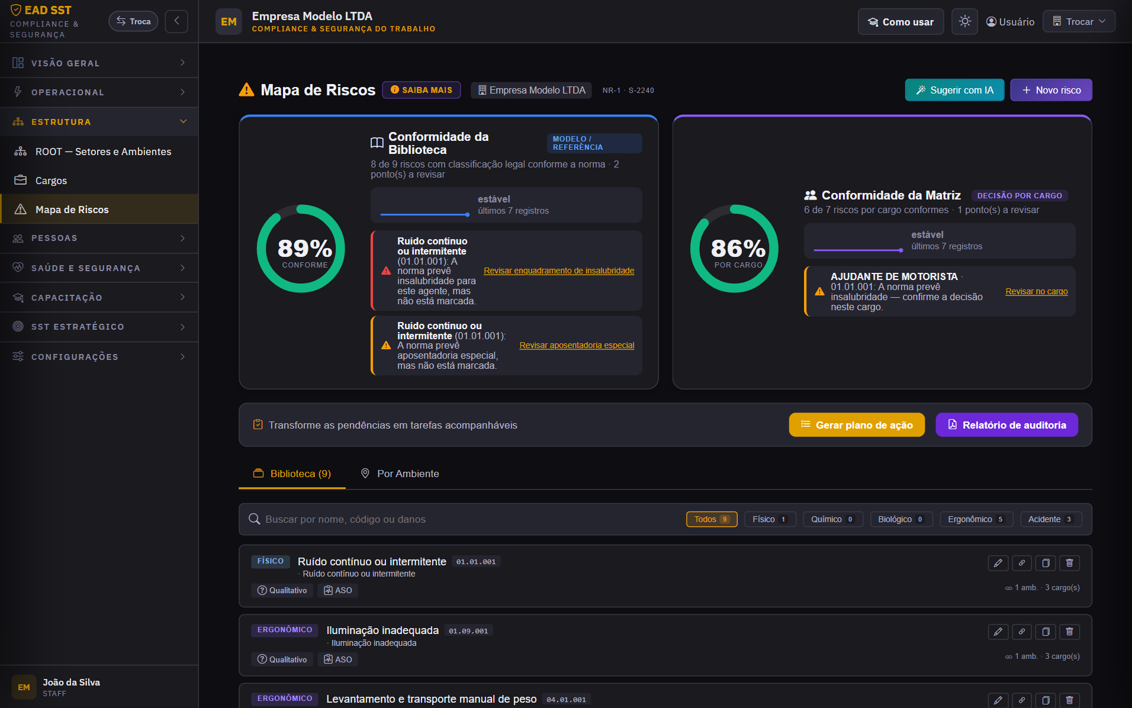The height and width of the screenshot is (708, 1132).
Task: Follow Revisar aposentadoria especial link
Action: [x=577, y=345]
